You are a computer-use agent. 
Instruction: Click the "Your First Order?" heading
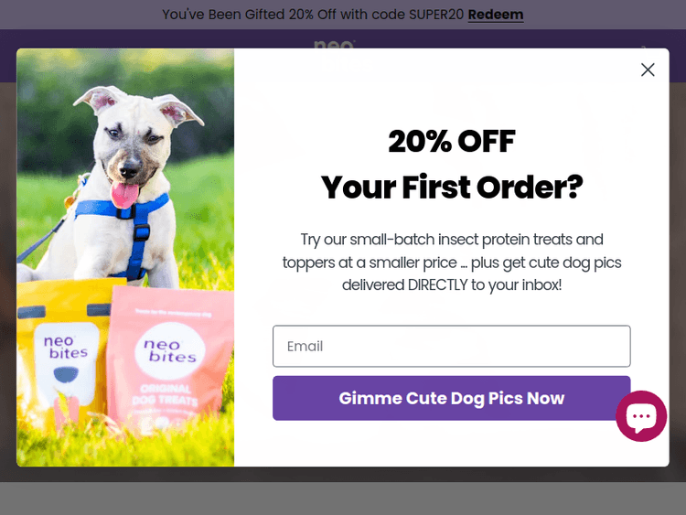coord(451,188)
